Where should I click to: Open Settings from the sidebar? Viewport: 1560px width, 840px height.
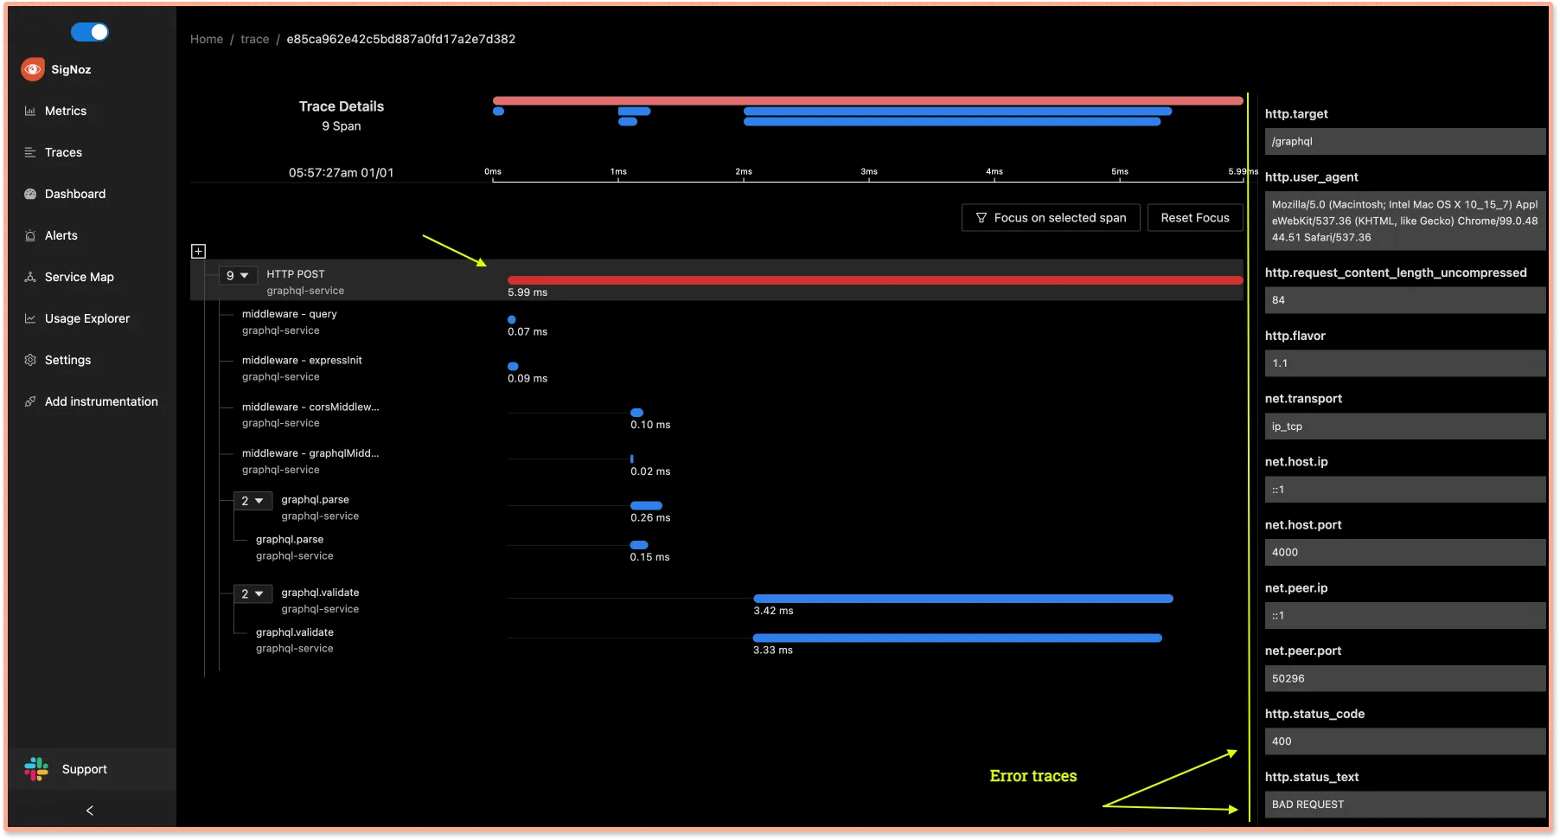point(67,360)
